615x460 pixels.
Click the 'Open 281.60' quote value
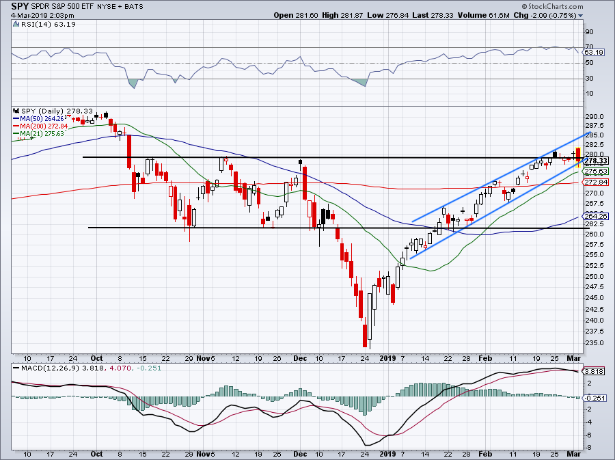(296, 16)
